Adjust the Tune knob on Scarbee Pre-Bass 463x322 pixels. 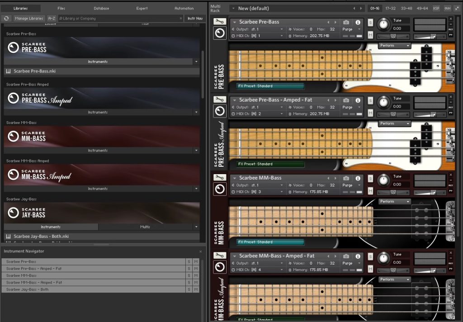(x=383, y=24)
